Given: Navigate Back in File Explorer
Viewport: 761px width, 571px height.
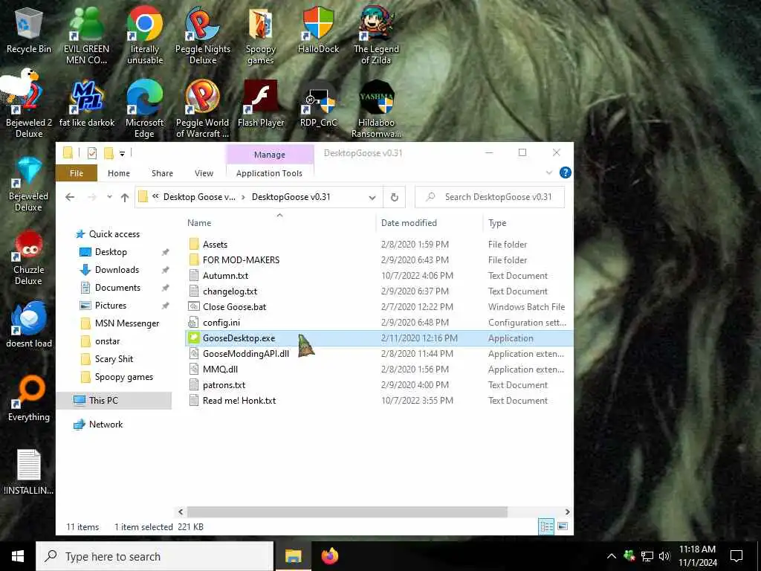Looking at the screenshot, I should coord(70,197).
